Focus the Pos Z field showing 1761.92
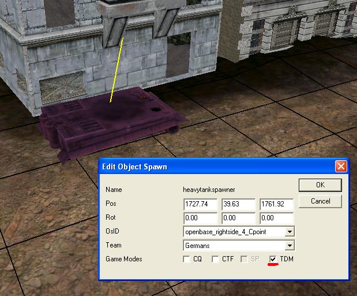 pyautogui.click(x=276, y=204)
